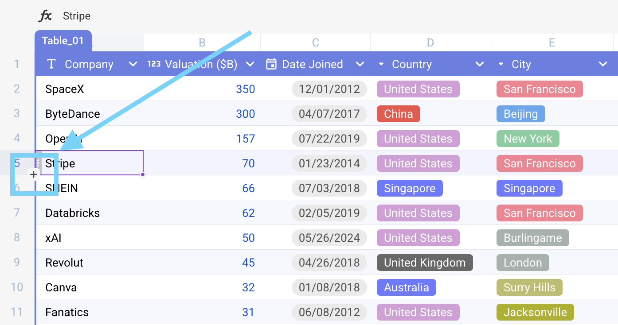Click the column C header letter
The height and width of the screenshot is (325, 618).
[315, 42]
